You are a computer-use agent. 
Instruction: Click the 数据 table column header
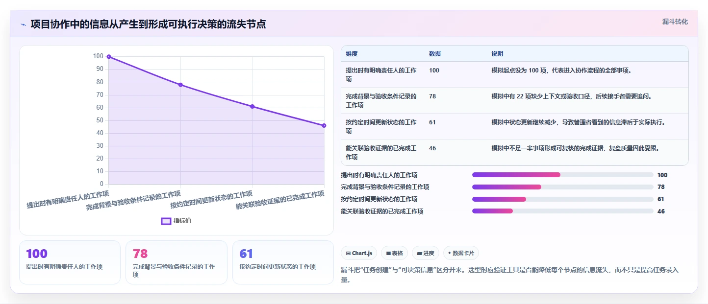(435, 54)
